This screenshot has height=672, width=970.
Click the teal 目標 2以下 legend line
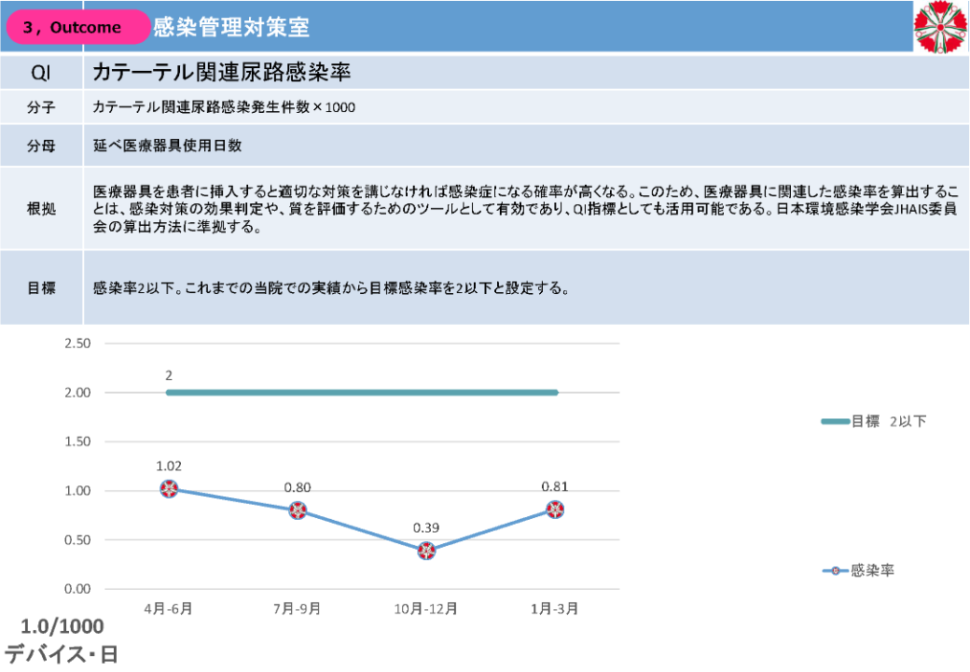tap(835, 422)
